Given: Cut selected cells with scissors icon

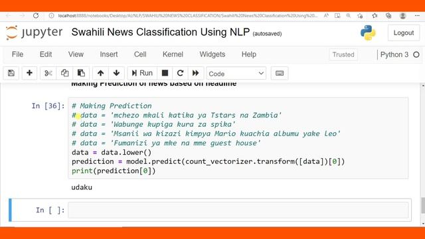Looking at the screenshot, I should click(x=48, y=73).
